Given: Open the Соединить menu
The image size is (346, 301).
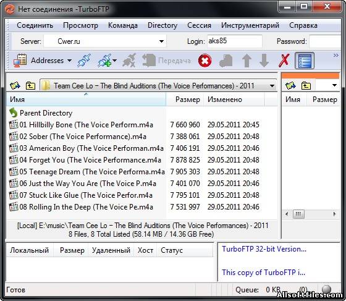Looking at the screenshot, I should coord(35,25).
